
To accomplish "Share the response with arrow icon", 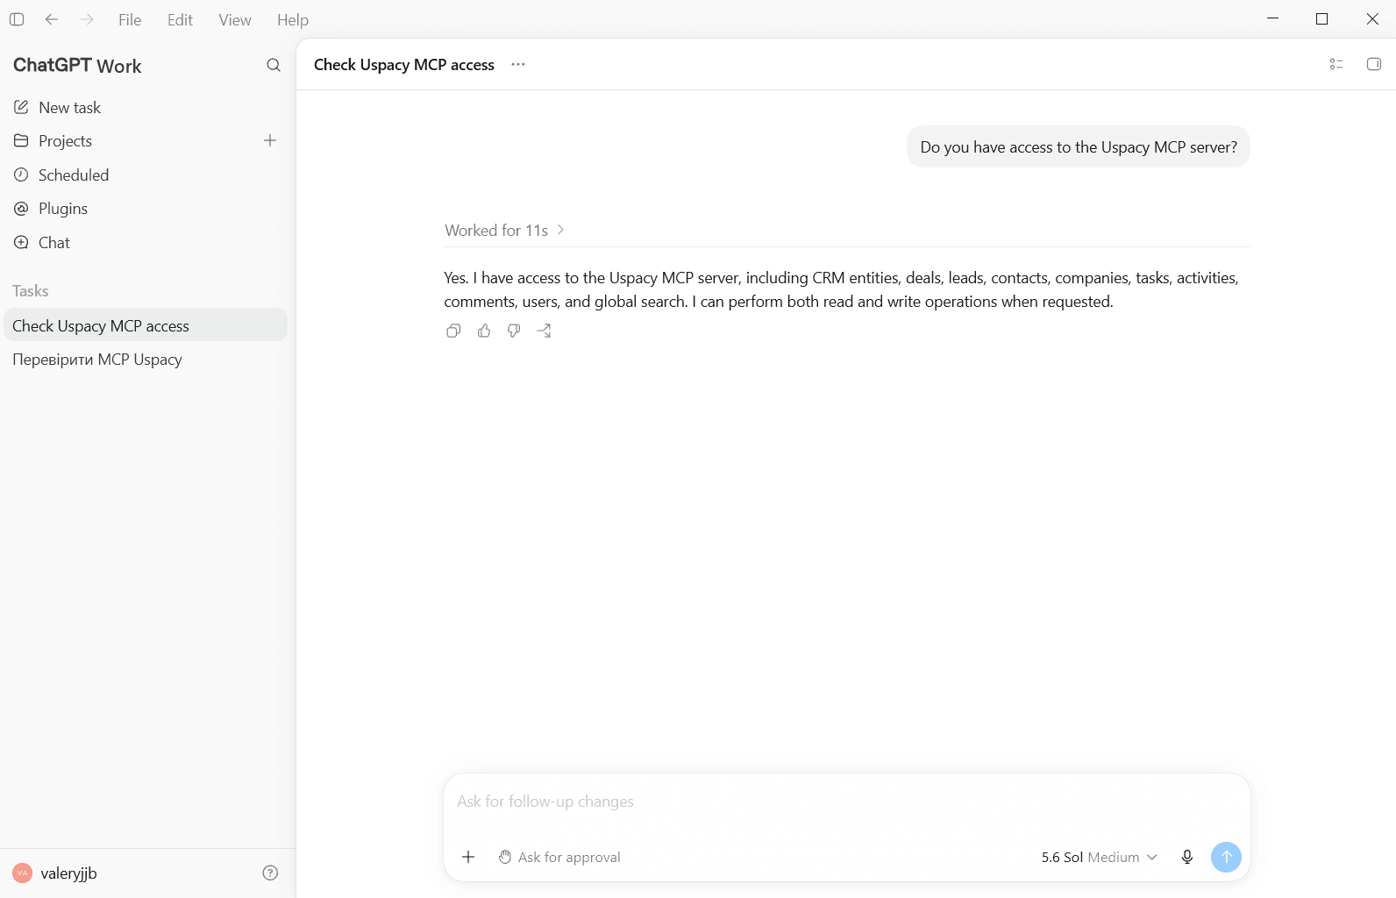I will [545, 331].
